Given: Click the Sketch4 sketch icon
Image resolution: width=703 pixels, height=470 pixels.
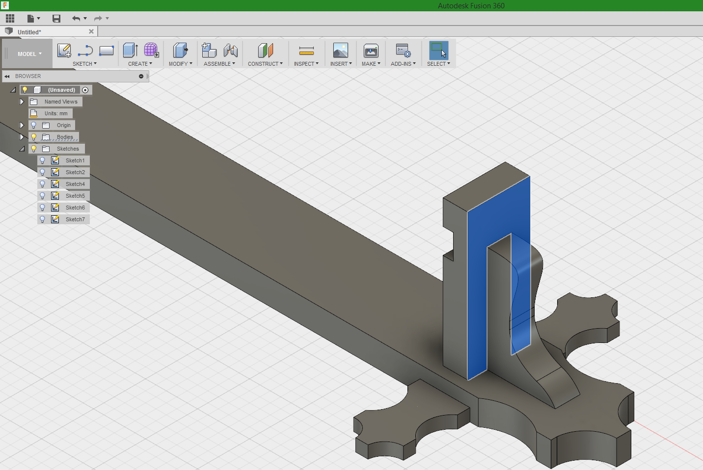Looking at the screenshot, I should pos(55,184).
